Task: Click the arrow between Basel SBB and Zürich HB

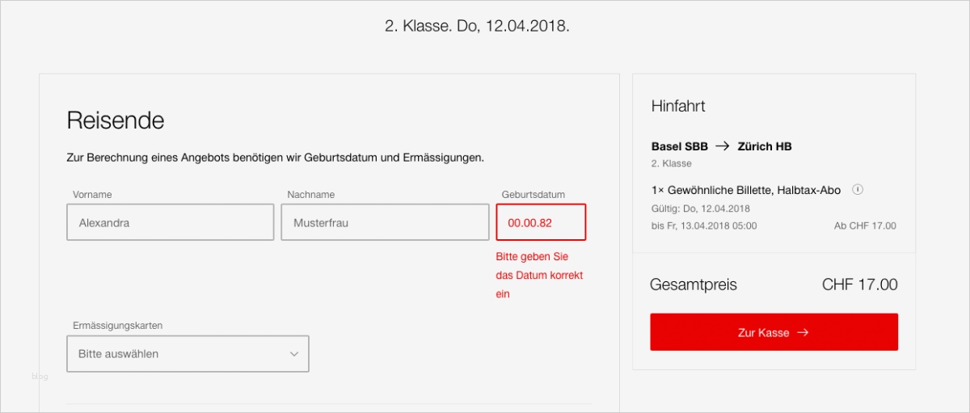Action: click(723, 146)
